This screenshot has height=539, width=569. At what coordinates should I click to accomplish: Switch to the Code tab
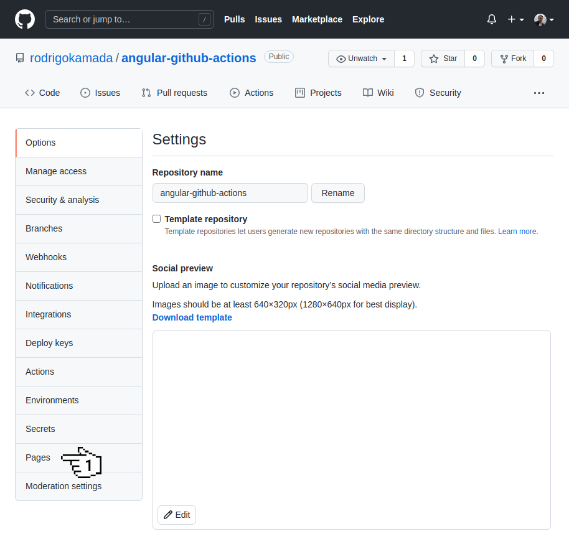click(42, 93)
